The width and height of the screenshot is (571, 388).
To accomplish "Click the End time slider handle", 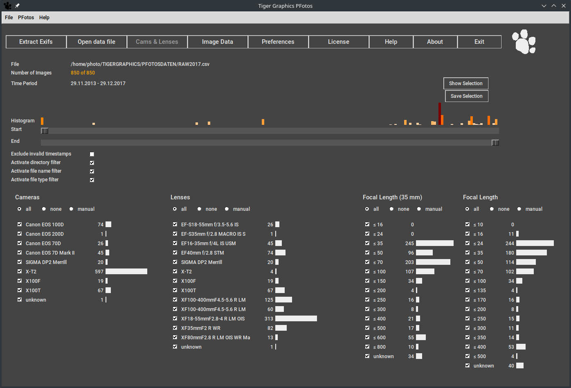I will pyautogui.click(x=495, y=143).
